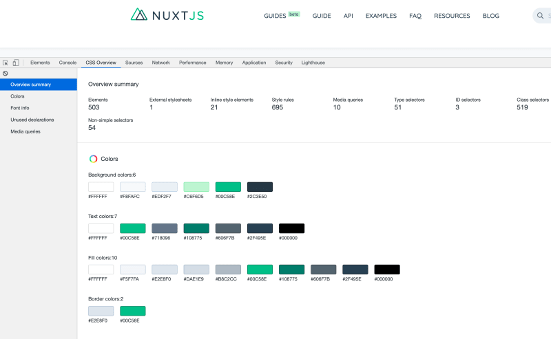Screen dimensions: 551x339
Task: Click the Text colors:7 label
Action: tap(103, 216)
